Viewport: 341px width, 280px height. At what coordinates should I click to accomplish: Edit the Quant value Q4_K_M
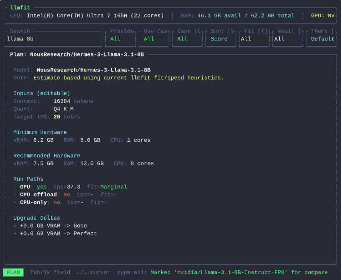point(64,109)
